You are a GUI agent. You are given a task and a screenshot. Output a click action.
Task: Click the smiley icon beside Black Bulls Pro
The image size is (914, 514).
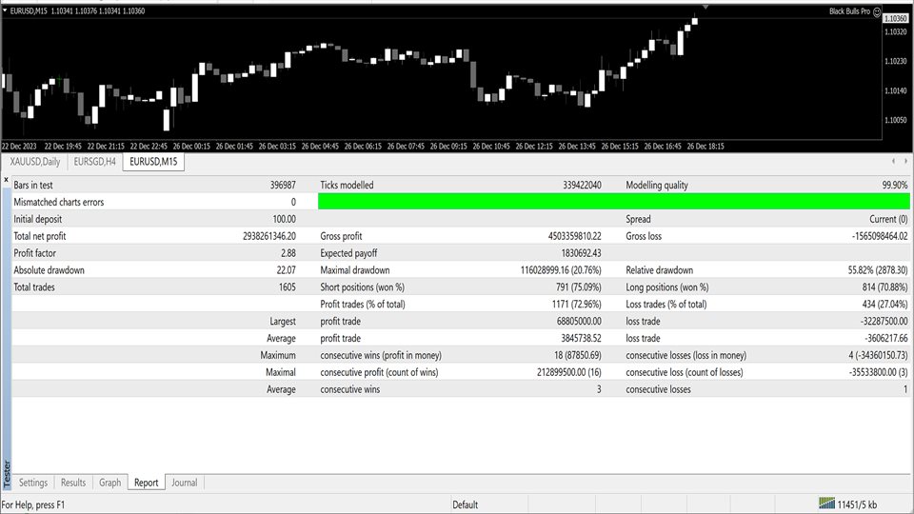coord(877,11)
